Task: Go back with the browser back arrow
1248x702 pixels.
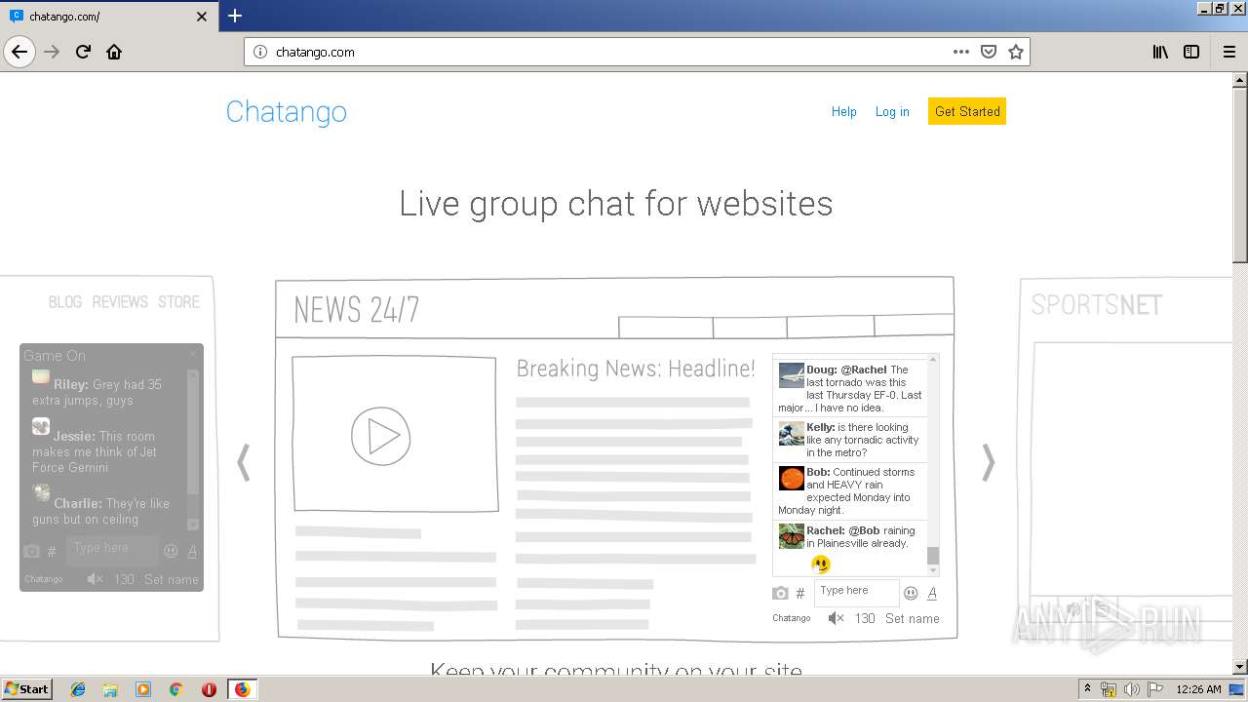Action: click(19, 52)
